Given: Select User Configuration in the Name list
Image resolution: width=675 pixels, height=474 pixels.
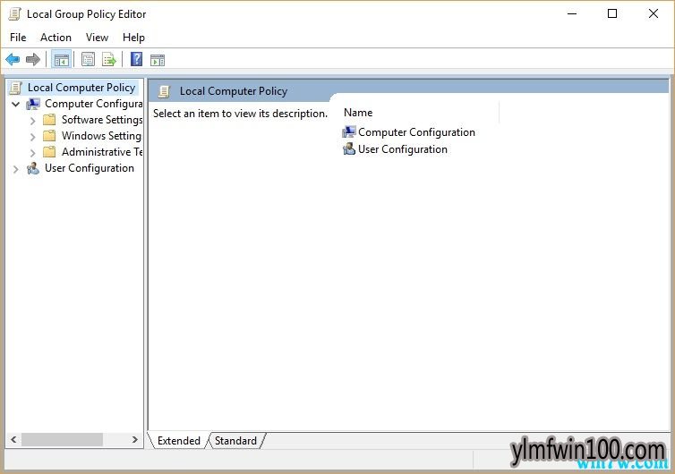Looking at the screenshot, I should point(403,149).
